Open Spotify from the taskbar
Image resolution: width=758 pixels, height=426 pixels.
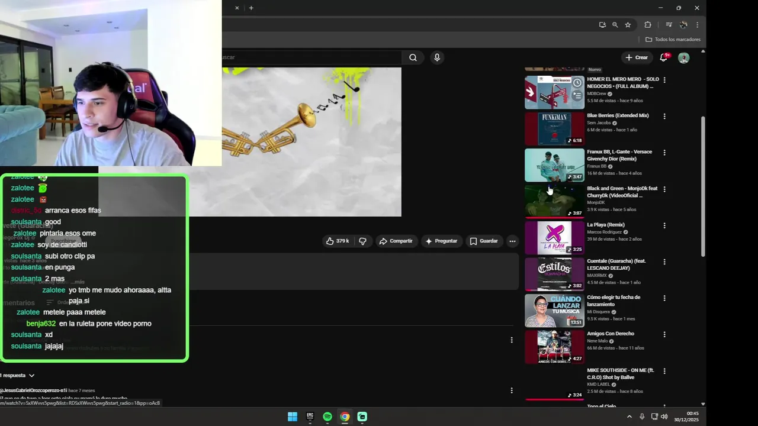pyautogui.click(x=327, y=417)
